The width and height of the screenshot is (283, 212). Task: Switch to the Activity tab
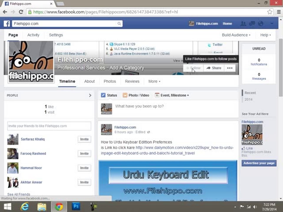click(x=33, y=35)
